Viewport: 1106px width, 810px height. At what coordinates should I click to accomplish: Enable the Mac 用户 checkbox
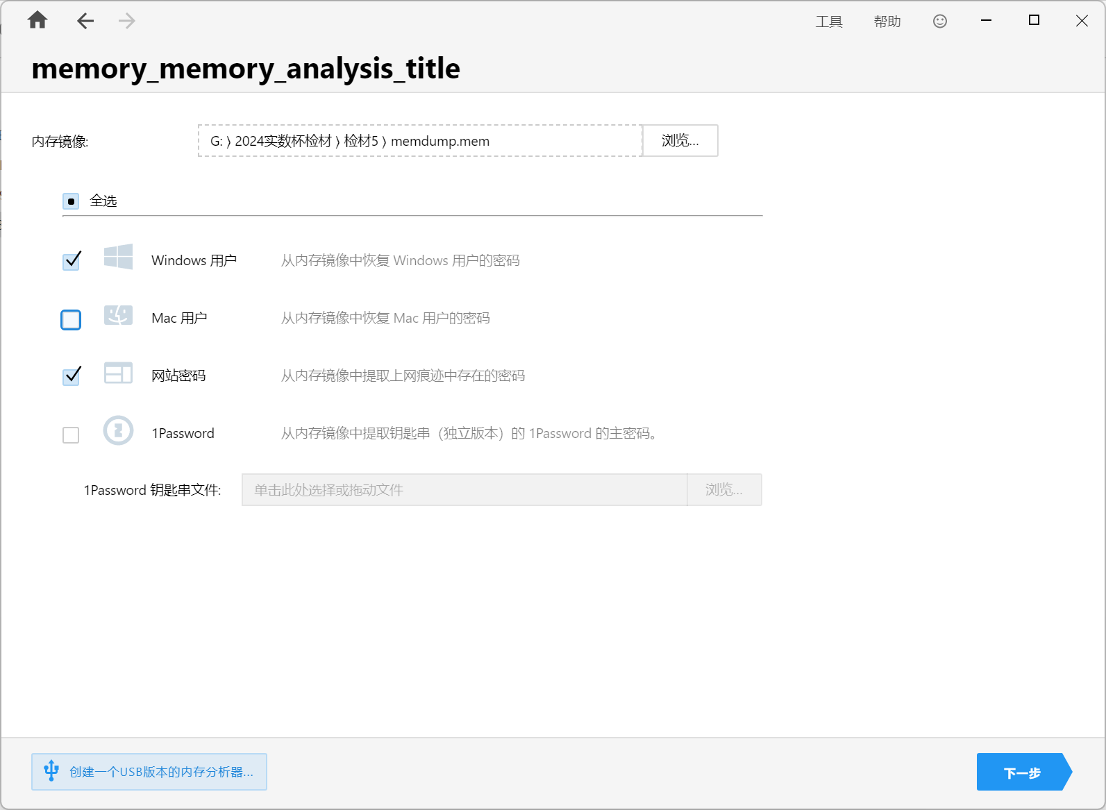[x=71, y=319]
